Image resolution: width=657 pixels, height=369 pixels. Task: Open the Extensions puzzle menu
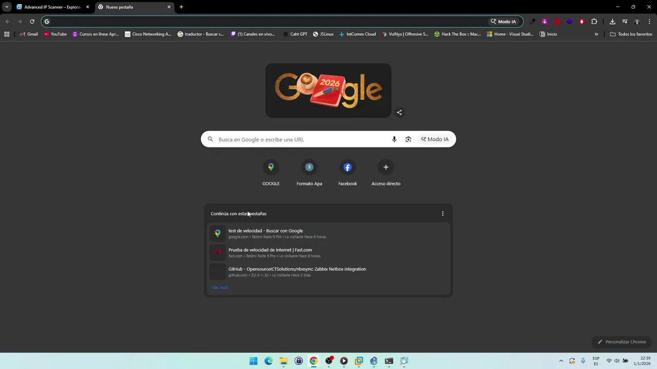click(594, 22)
